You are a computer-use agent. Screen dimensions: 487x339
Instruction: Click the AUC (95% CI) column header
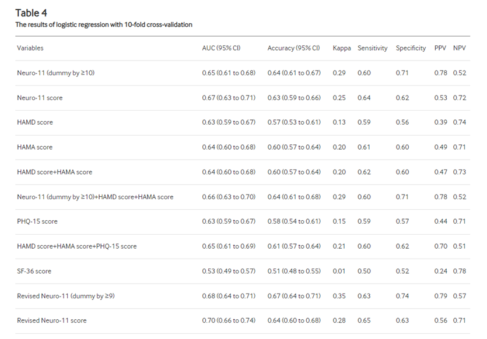pos(221,48)
